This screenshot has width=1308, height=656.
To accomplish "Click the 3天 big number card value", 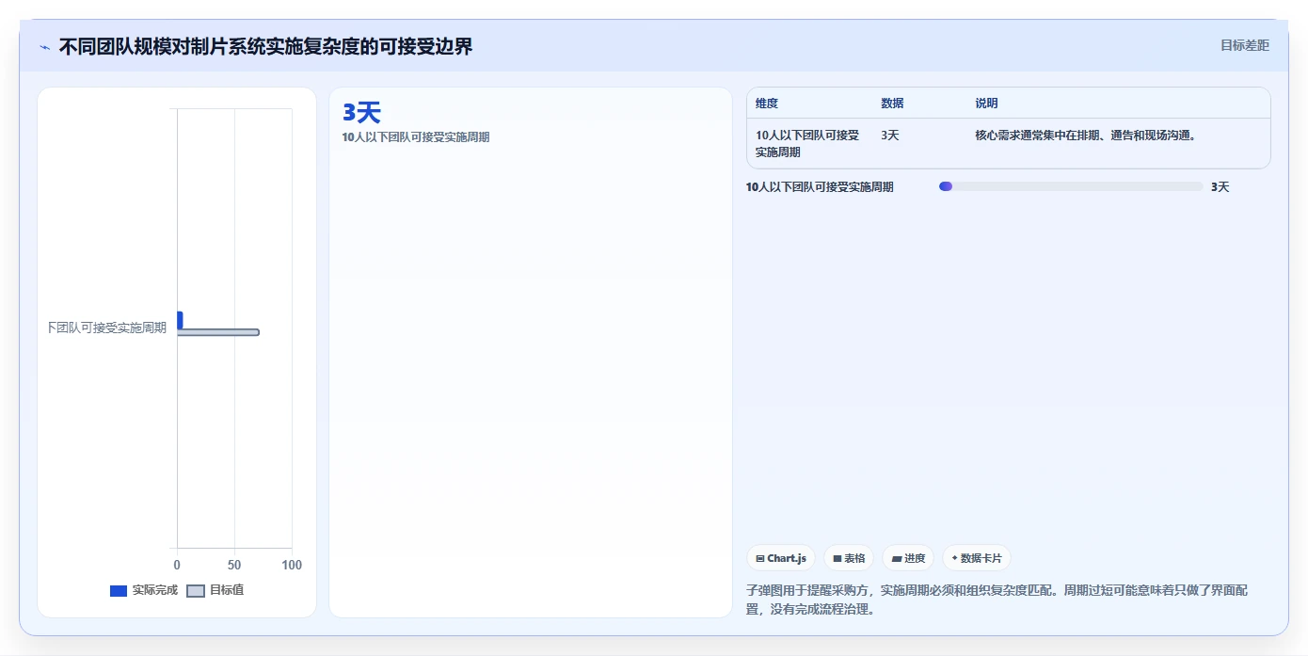I will (361, 113).
